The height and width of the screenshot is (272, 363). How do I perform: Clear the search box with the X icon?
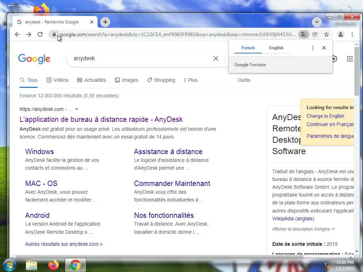[x=216, y=58]
